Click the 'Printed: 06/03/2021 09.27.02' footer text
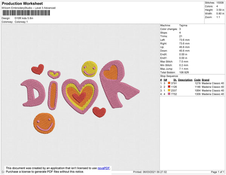 (150, 172)
